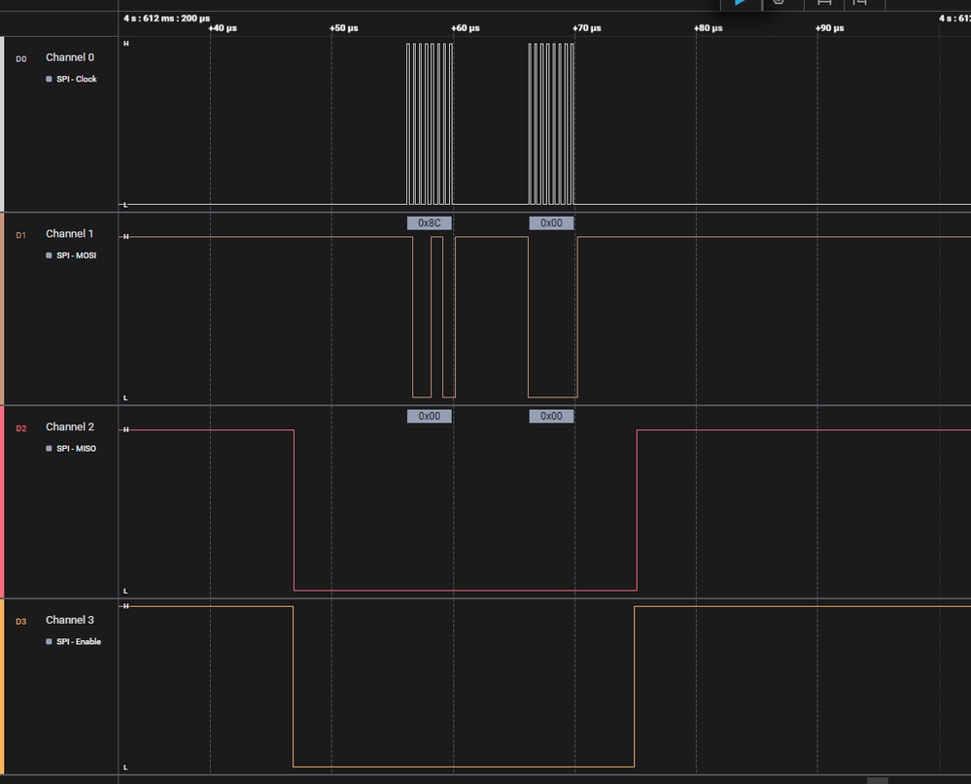Click the D2 channel identifier
This screenshot has width=971, height=784.
(x=21, y=428)
